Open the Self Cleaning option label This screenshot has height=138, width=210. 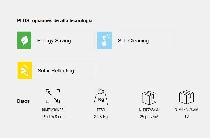click(x=133, y=41)
